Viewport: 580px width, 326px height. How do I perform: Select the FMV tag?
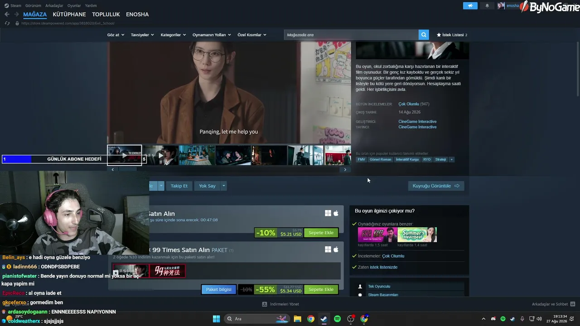[361, 159]
